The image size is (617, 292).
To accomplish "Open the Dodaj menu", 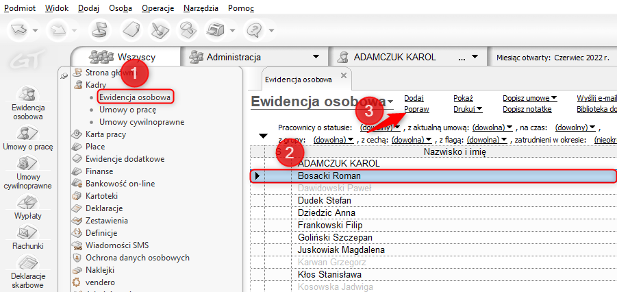I will (88, 8).
